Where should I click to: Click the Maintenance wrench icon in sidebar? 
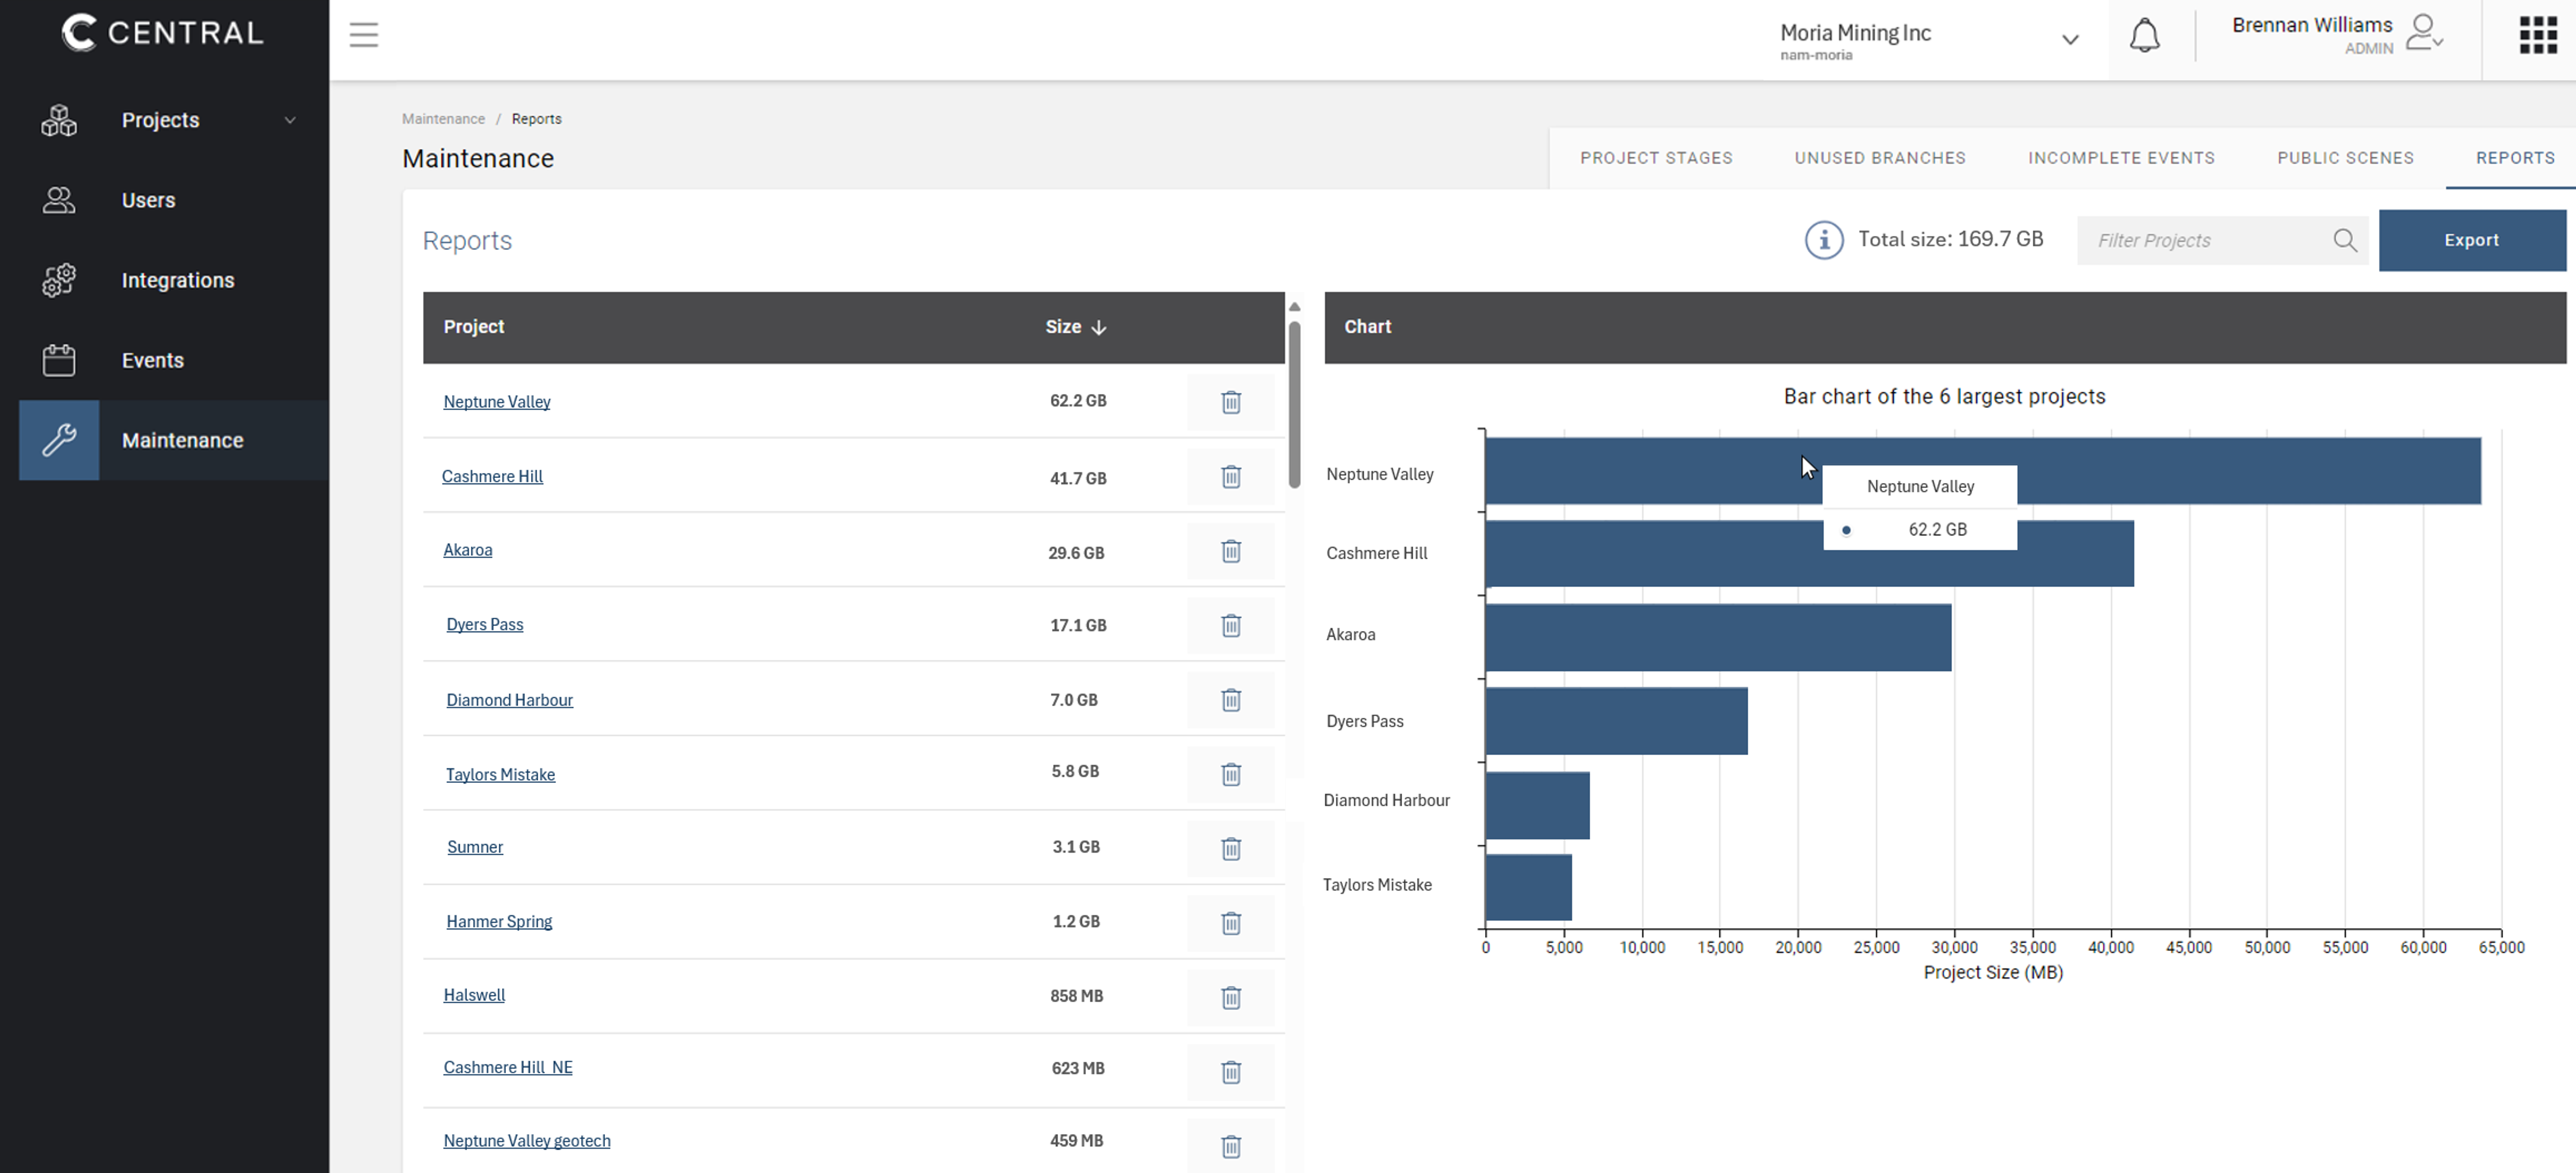tap(59, 440)
